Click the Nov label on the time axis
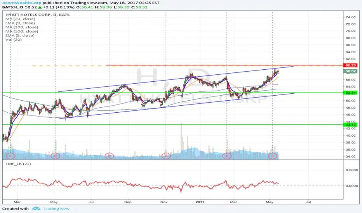The height and width of the screenshot is (213, 362). (164, 202)
